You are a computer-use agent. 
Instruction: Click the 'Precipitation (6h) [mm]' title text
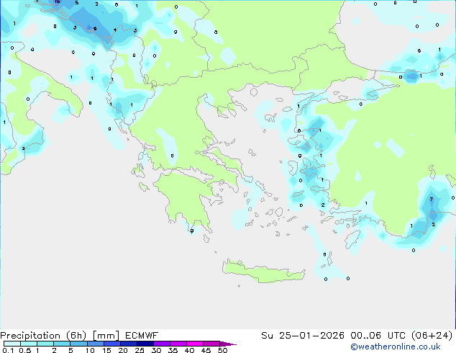tap(60, 336)
